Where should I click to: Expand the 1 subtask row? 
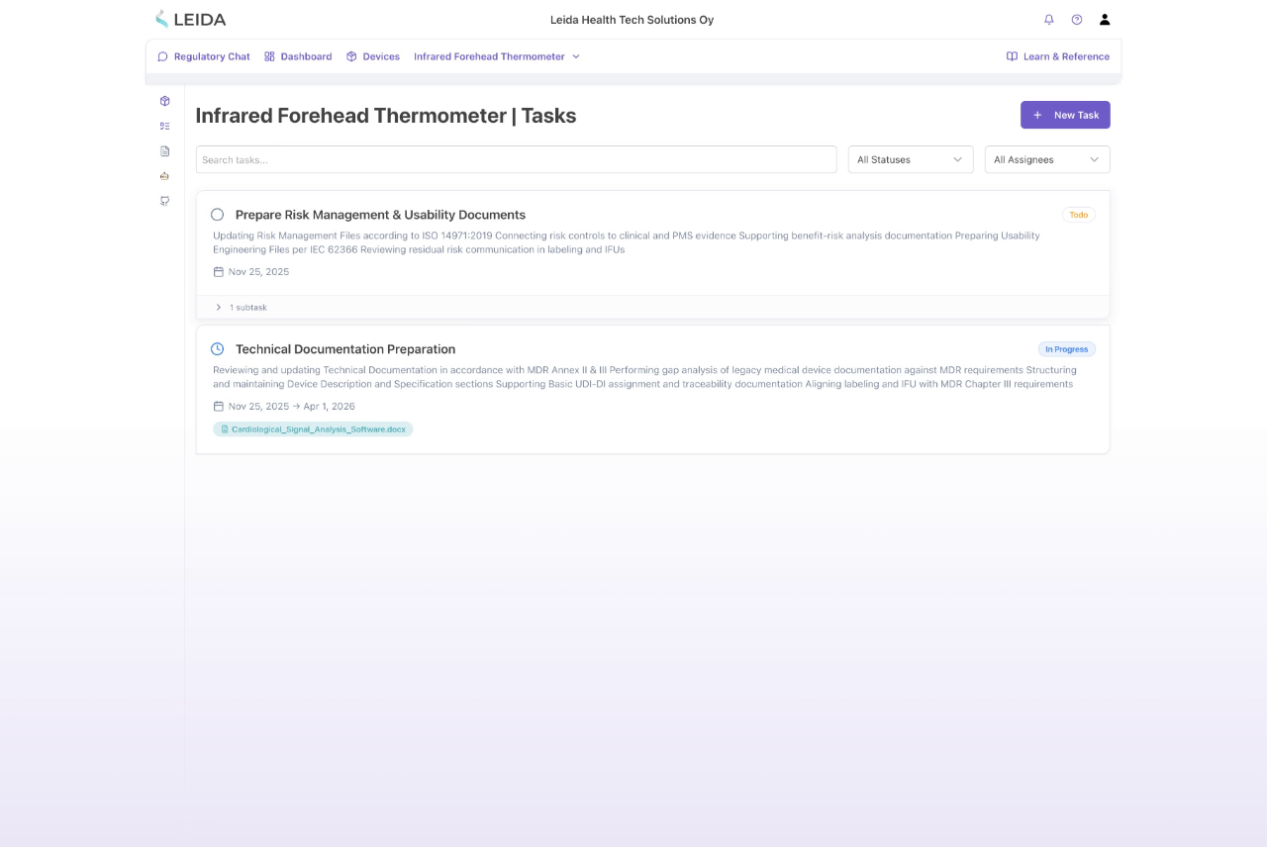(239, 307)
